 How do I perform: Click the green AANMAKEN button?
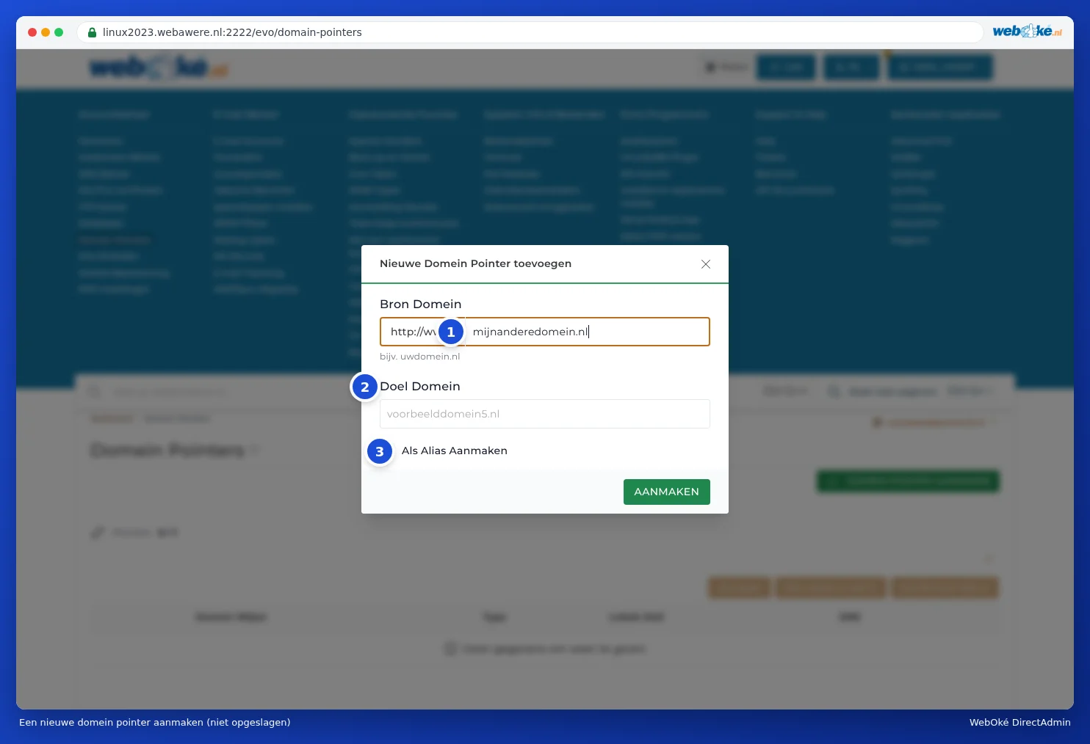coord(667,492)
